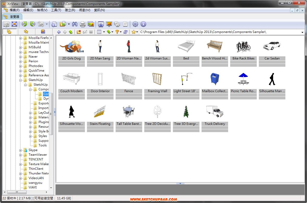Open the 檔案(F) menu

[14, 10]
